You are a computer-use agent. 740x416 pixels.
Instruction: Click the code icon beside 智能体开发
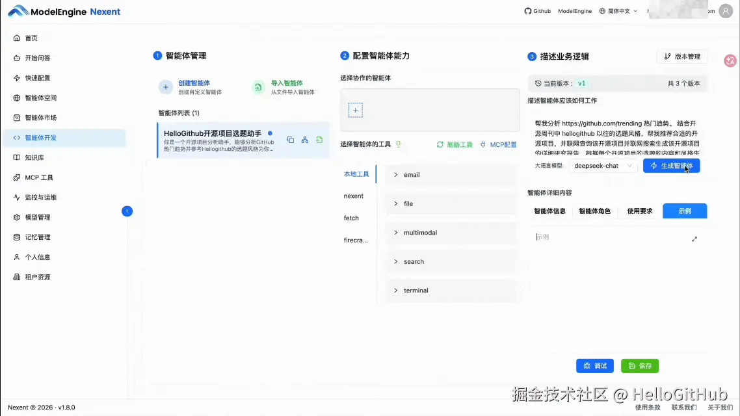tap(17, 138)
